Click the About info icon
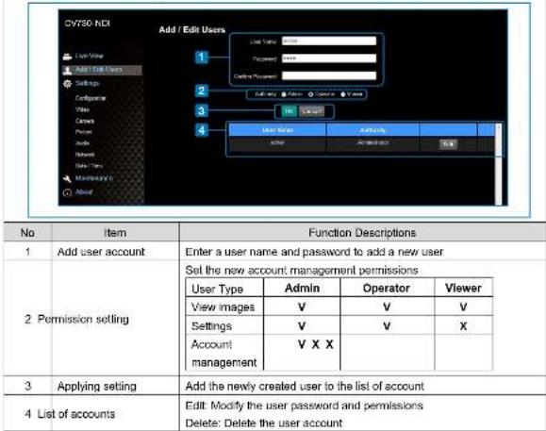The image size is (546, 431). 67,192
